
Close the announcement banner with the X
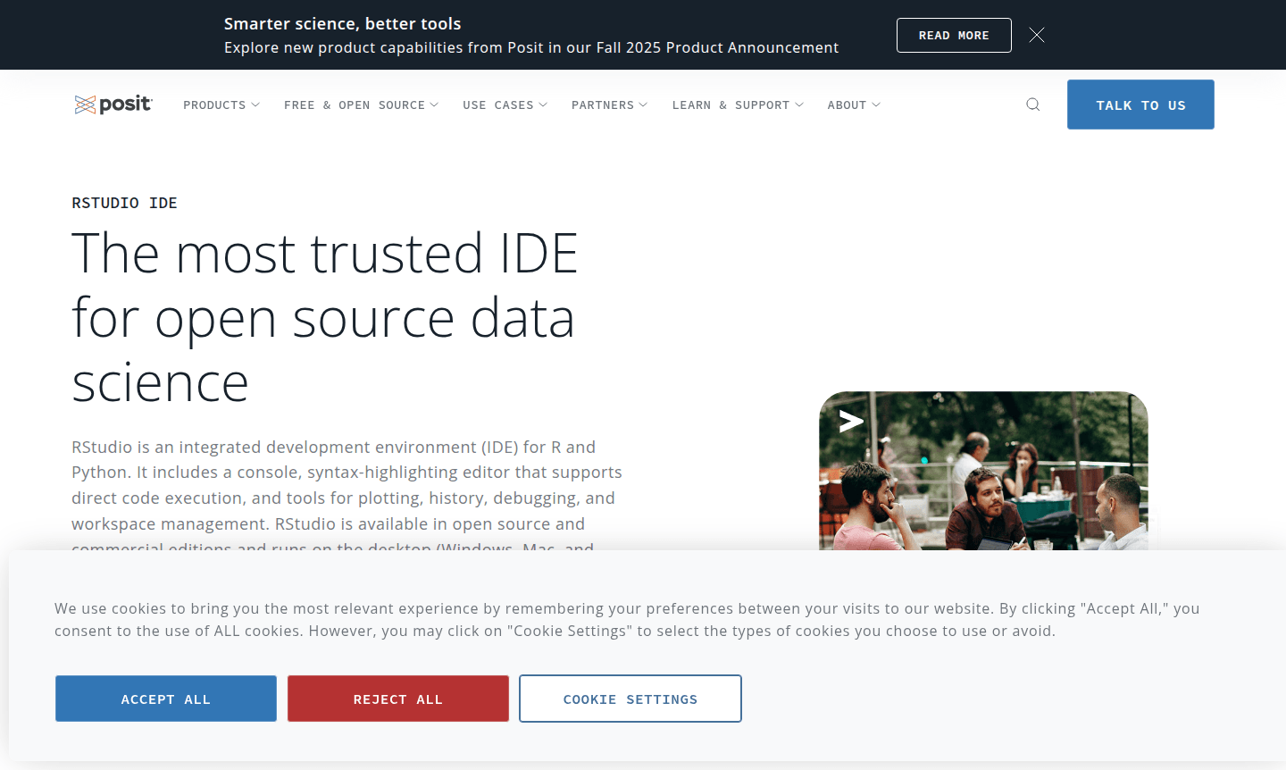pos(1036,35)
